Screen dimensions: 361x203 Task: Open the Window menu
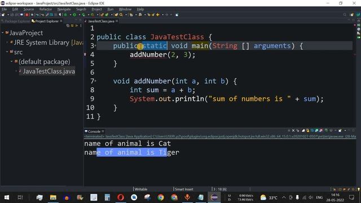click(125, 9)
